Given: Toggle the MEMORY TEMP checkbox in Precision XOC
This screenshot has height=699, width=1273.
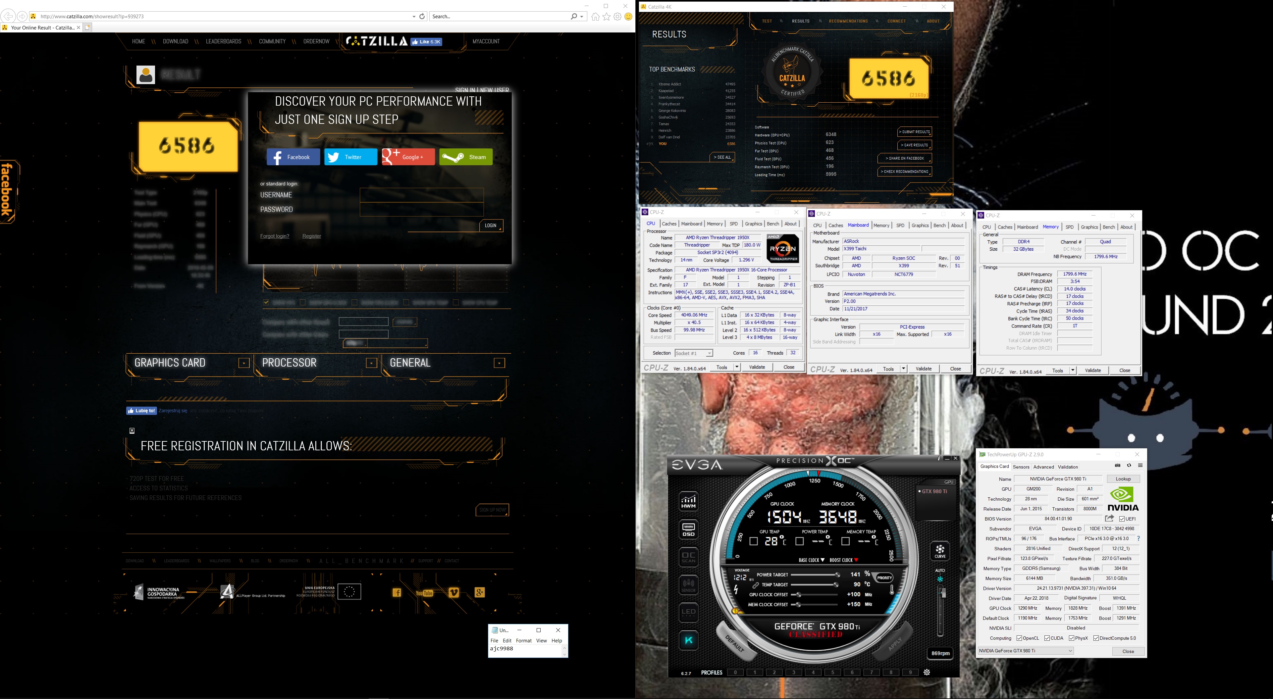Looking at the screenshot, I should [846, 541].
